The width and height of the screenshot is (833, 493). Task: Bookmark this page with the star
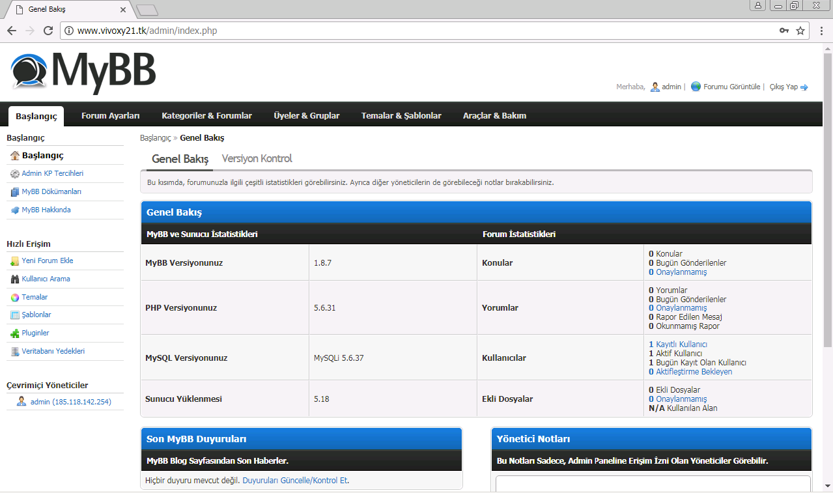point(800,31)
